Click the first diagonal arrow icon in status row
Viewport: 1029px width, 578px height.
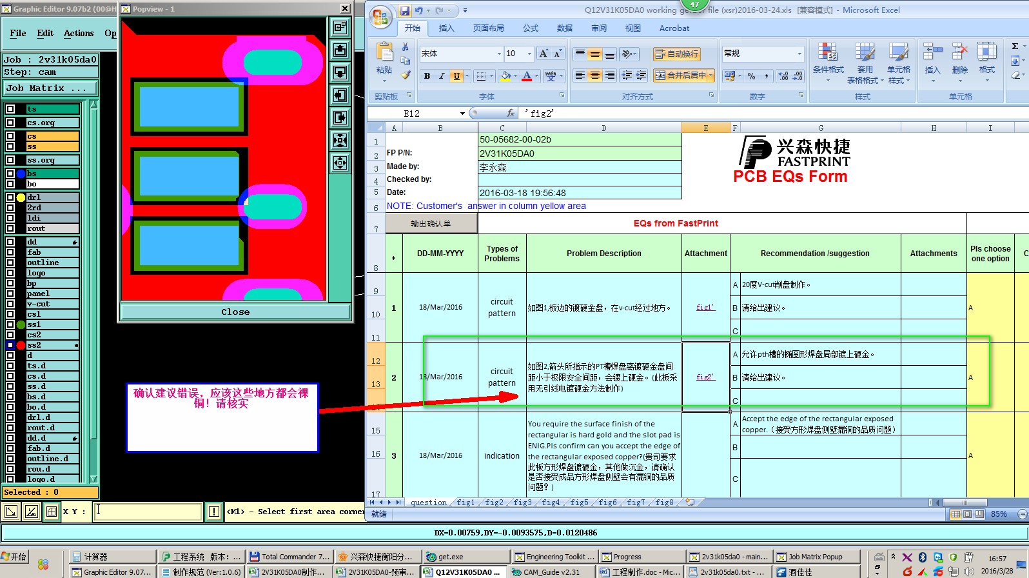click(x=11, y=512)
